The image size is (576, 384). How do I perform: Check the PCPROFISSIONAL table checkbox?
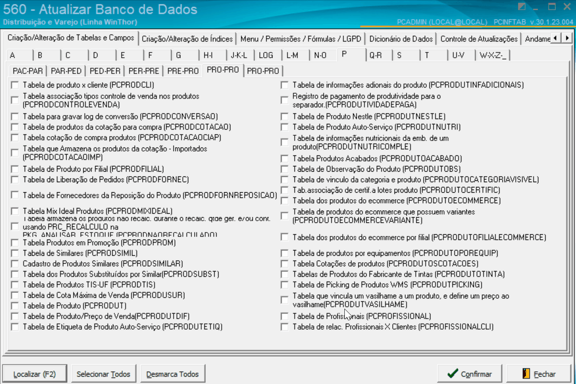[285, 316]
